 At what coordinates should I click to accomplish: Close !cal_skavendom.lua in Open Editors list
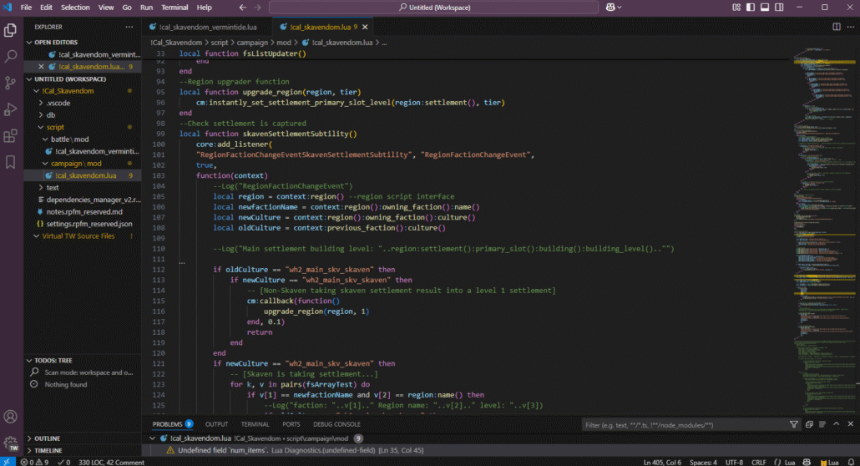[x=41, y=67]
